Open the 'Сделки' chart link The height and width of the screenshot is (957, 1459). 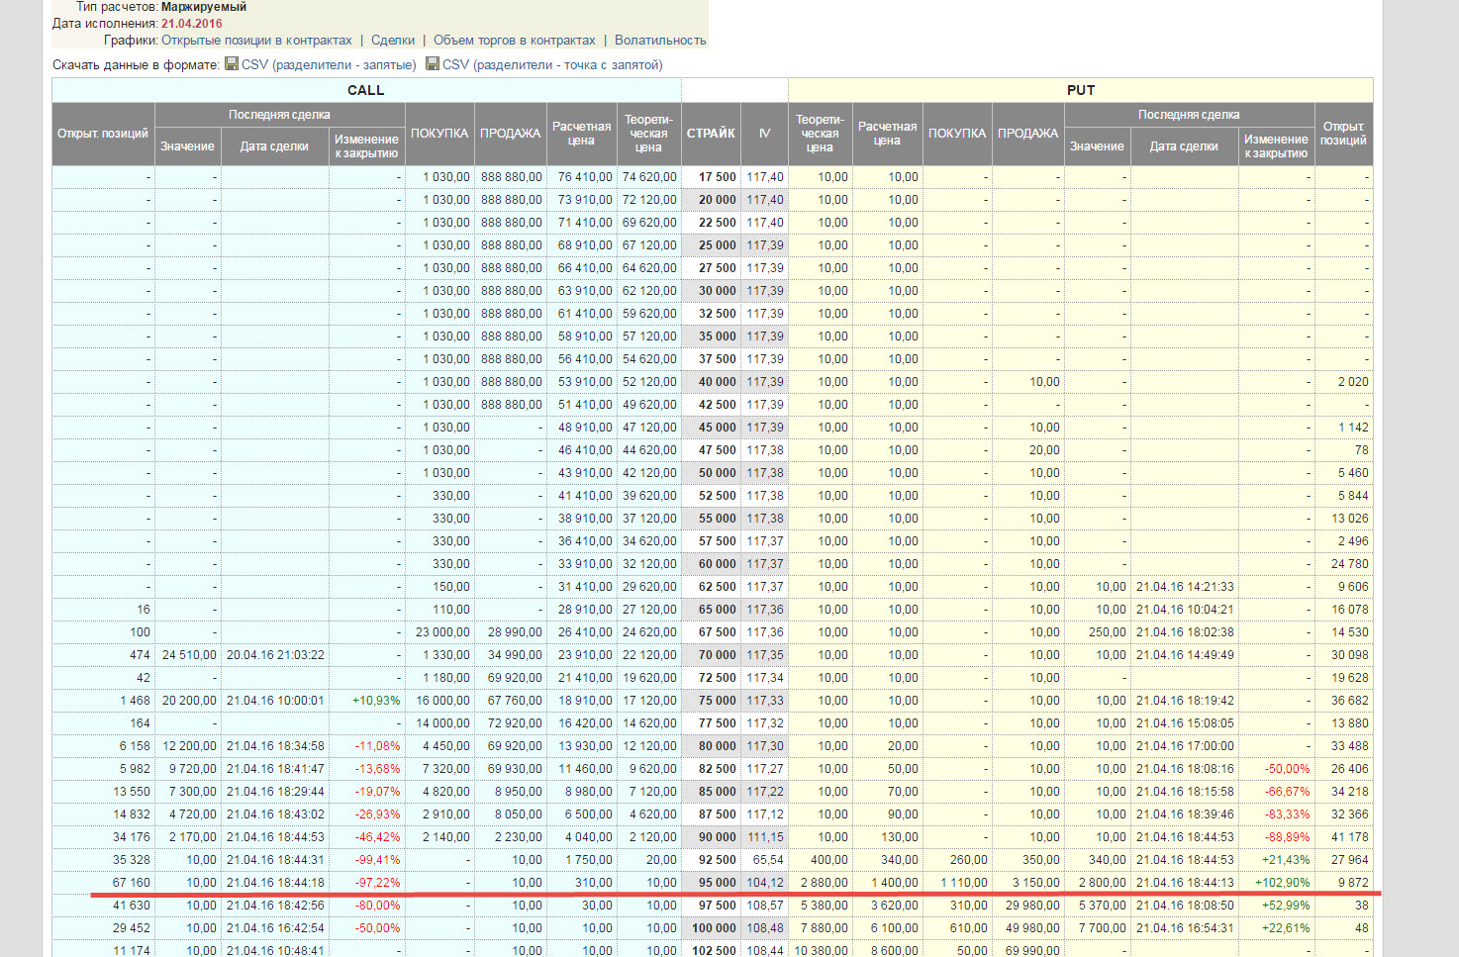(393, 41)
